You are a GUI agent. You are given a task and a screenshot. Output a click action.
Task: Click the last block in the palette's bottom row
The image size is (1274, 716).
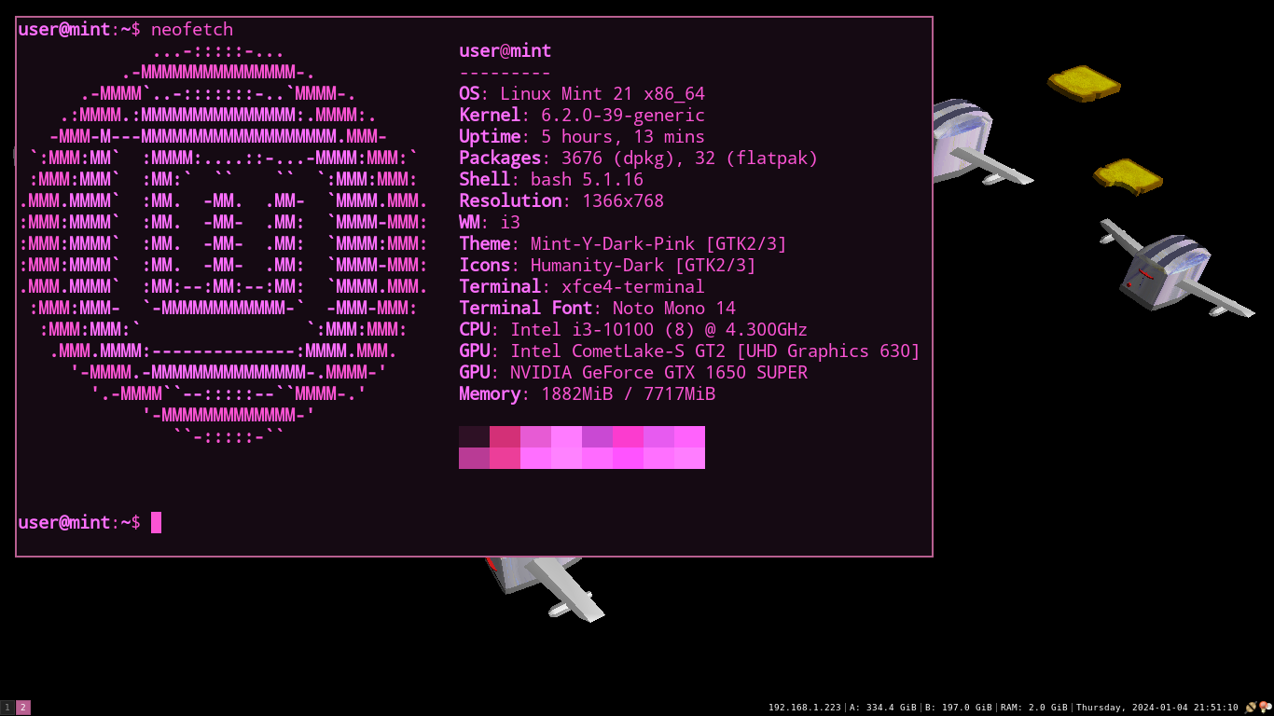click(x=689, y=459)
